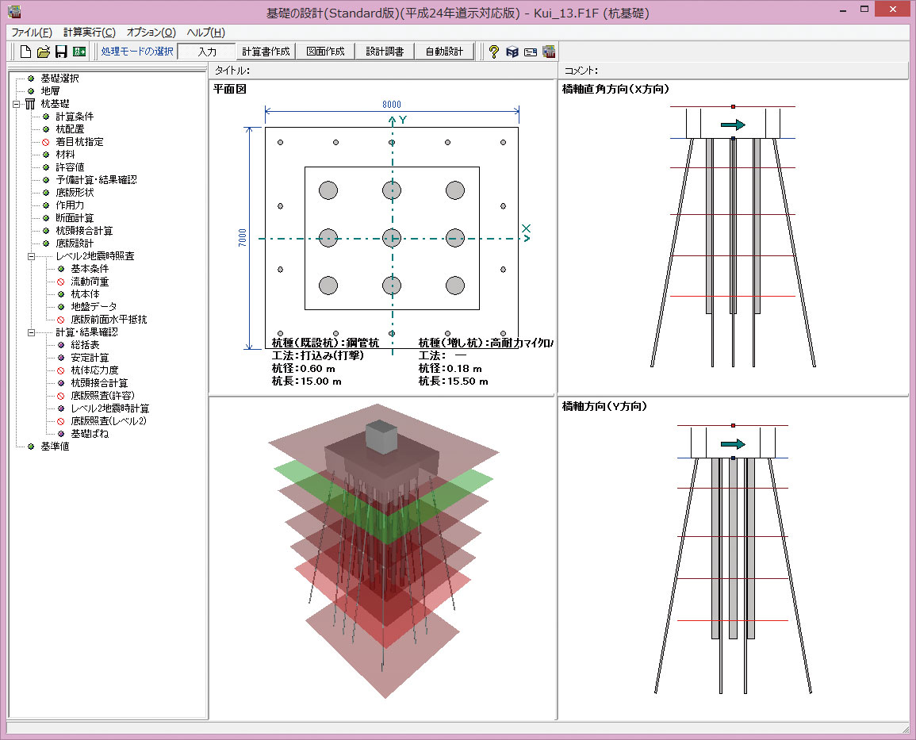This screenshot has height=740, width=916.
Task: Select 杭頭接合計算 under 杭基礎 inputs
Action: click(x=85, y=231)
